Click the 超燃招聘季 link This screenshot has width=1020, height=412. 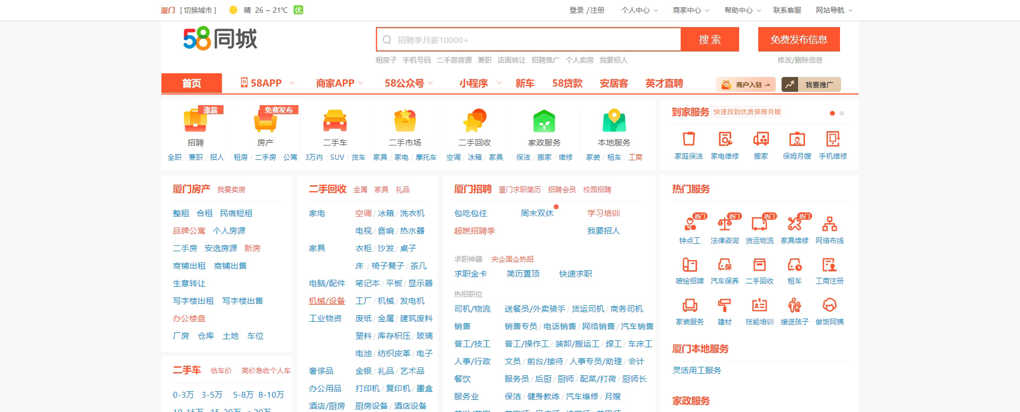point(474,230)
